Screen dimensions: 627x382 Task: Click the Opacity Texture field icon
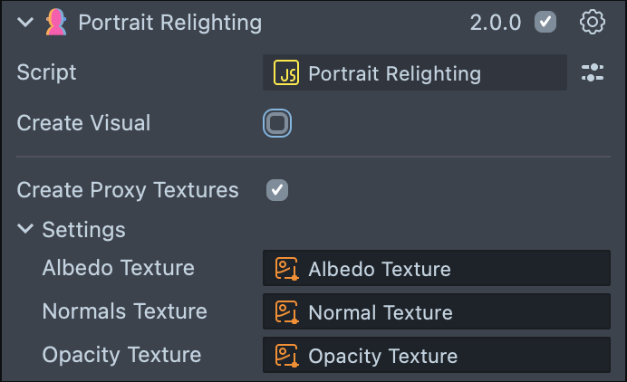[286, 356]
